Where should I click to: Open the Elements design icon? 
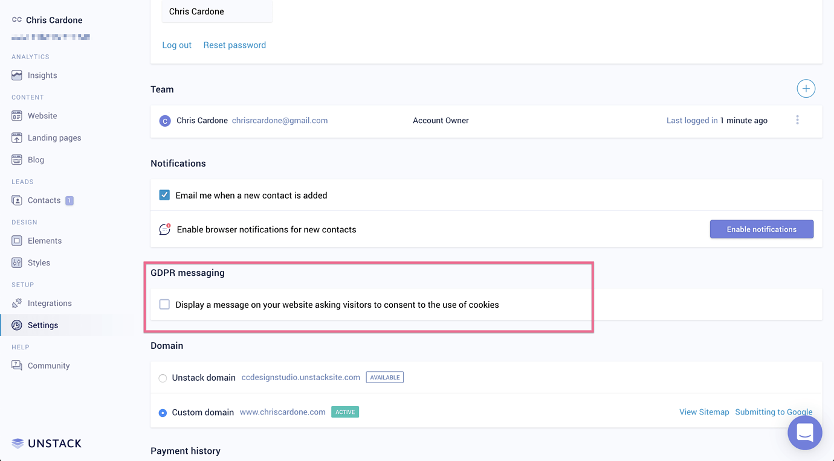[x=17, y=240]
